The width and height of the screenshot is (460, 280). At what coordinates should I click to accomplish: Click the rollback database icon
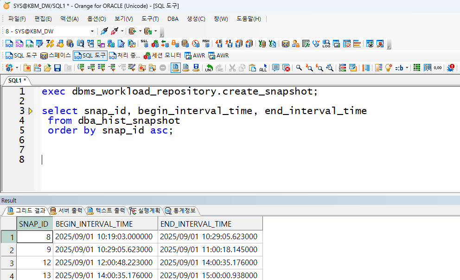pos(148,31)
